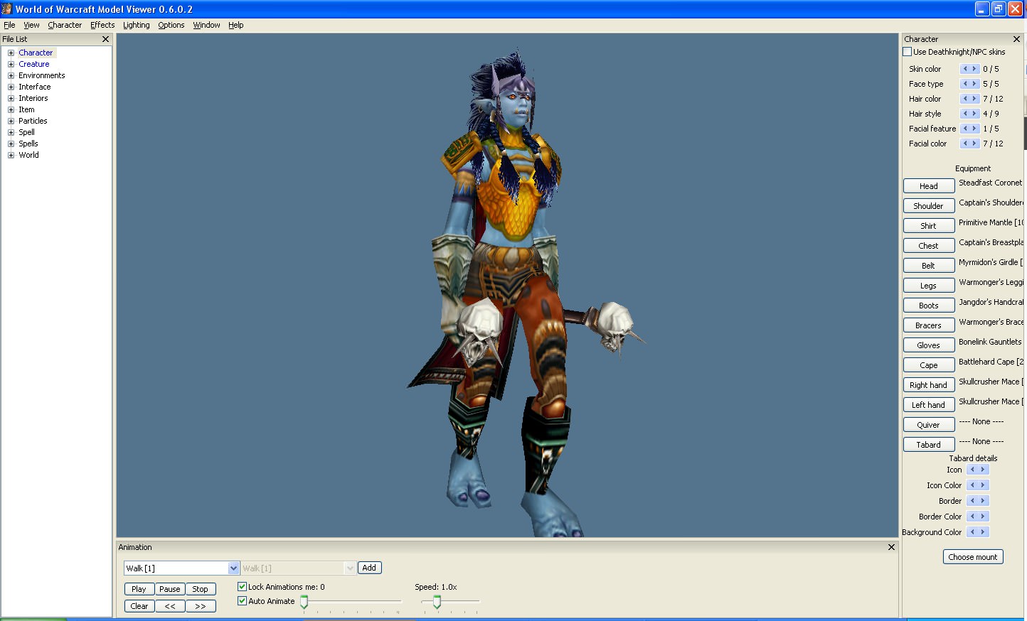Click the Tabard equipment button
This screenshot has height=621, width=1027.
929,445
